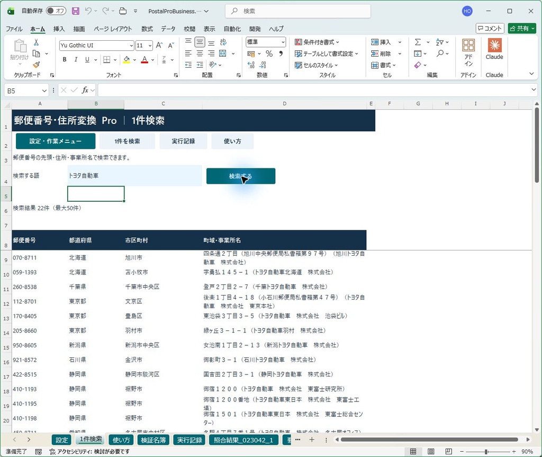The height and width of the screenshot is (457, 542).
Task: Select the Format Painter brush icon
Action: (x=36, y=65)
